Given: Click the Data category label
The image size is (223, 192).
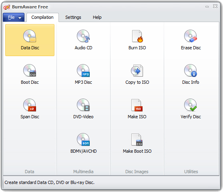Looking at the screenshot, I should point(30,172).
